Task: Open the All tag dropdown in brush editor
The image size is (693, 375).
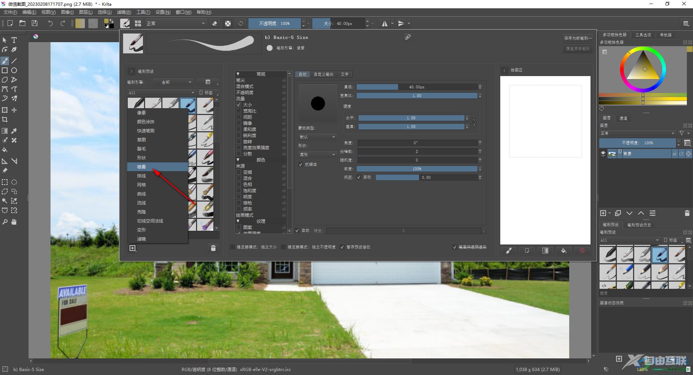Action: tap(161, 93)
